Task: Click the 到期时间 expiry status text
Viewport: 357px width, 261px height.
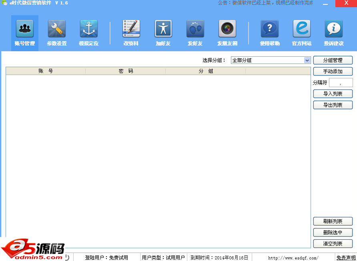Action: (x=219, y=257)
